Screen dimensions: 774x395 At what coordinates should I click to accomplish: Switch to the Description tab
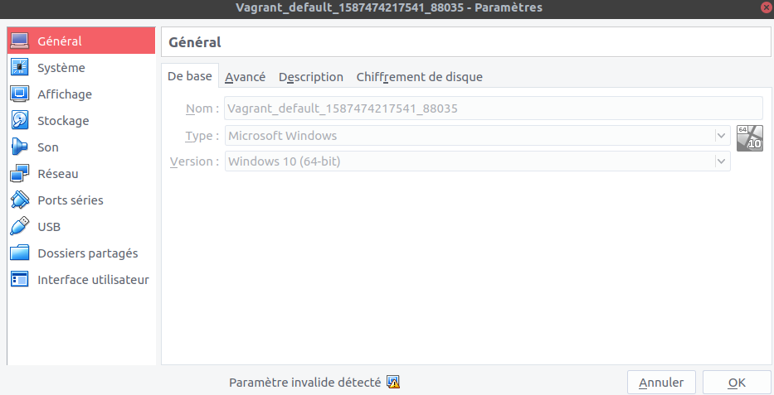pos(311,77)
